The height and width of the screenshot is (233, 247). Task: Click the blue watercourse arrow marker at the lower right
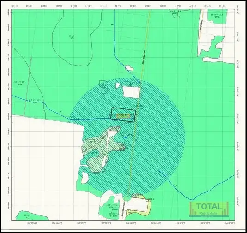176,186
